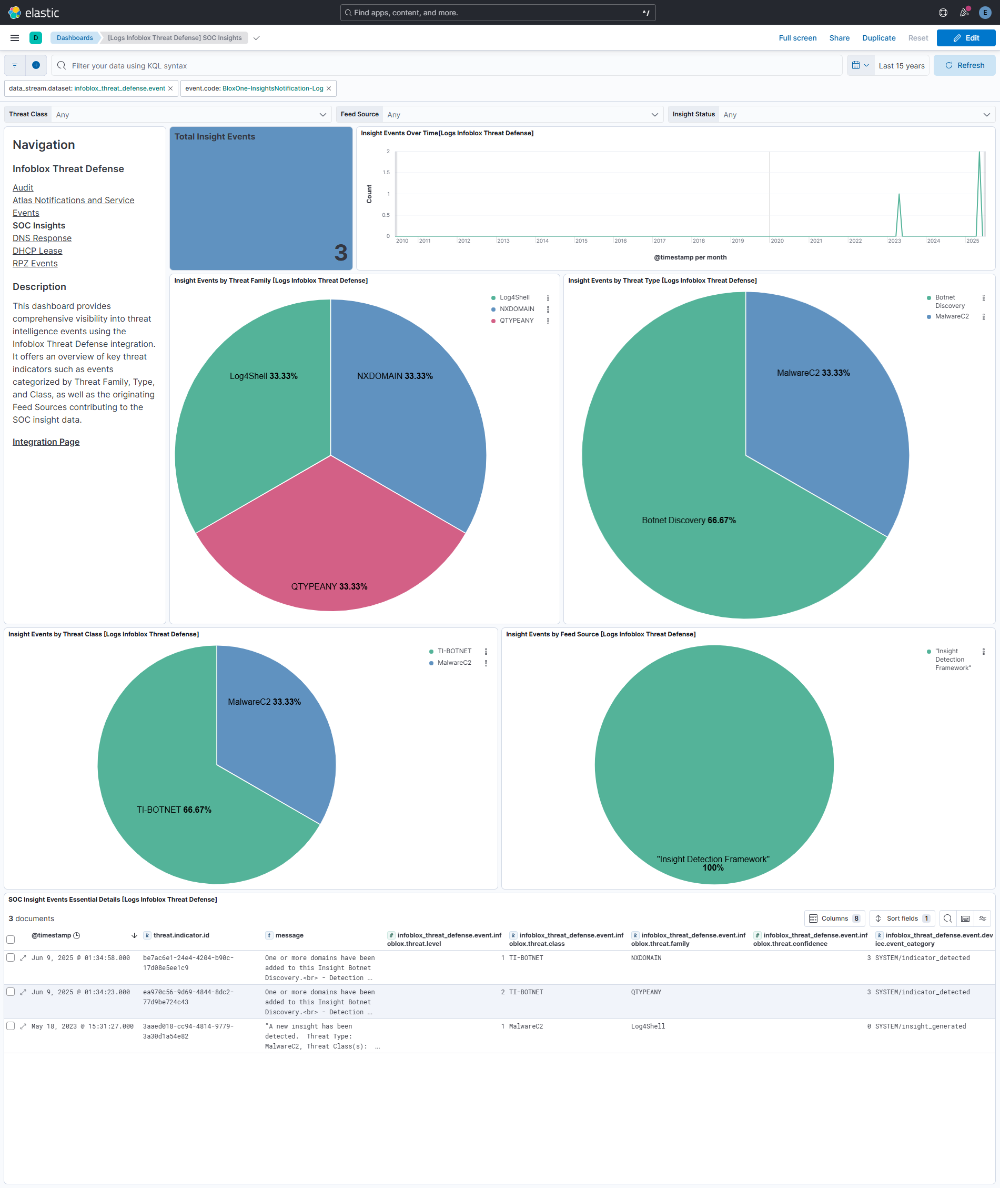This screenshot has height=1188, width=1000.
Task: Open the Elastic home logo
Action: 34,13
